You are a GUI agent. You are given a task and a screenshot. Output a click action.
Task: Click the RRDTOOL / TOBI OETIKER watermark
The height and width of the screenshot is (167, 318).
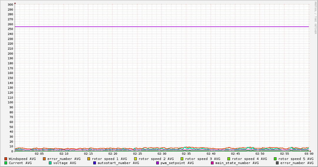[x=315, y=18]
